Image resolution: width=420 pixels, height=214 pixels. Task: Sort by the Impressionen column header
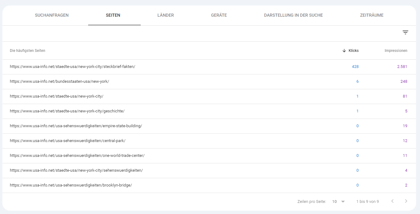(396, 51)
